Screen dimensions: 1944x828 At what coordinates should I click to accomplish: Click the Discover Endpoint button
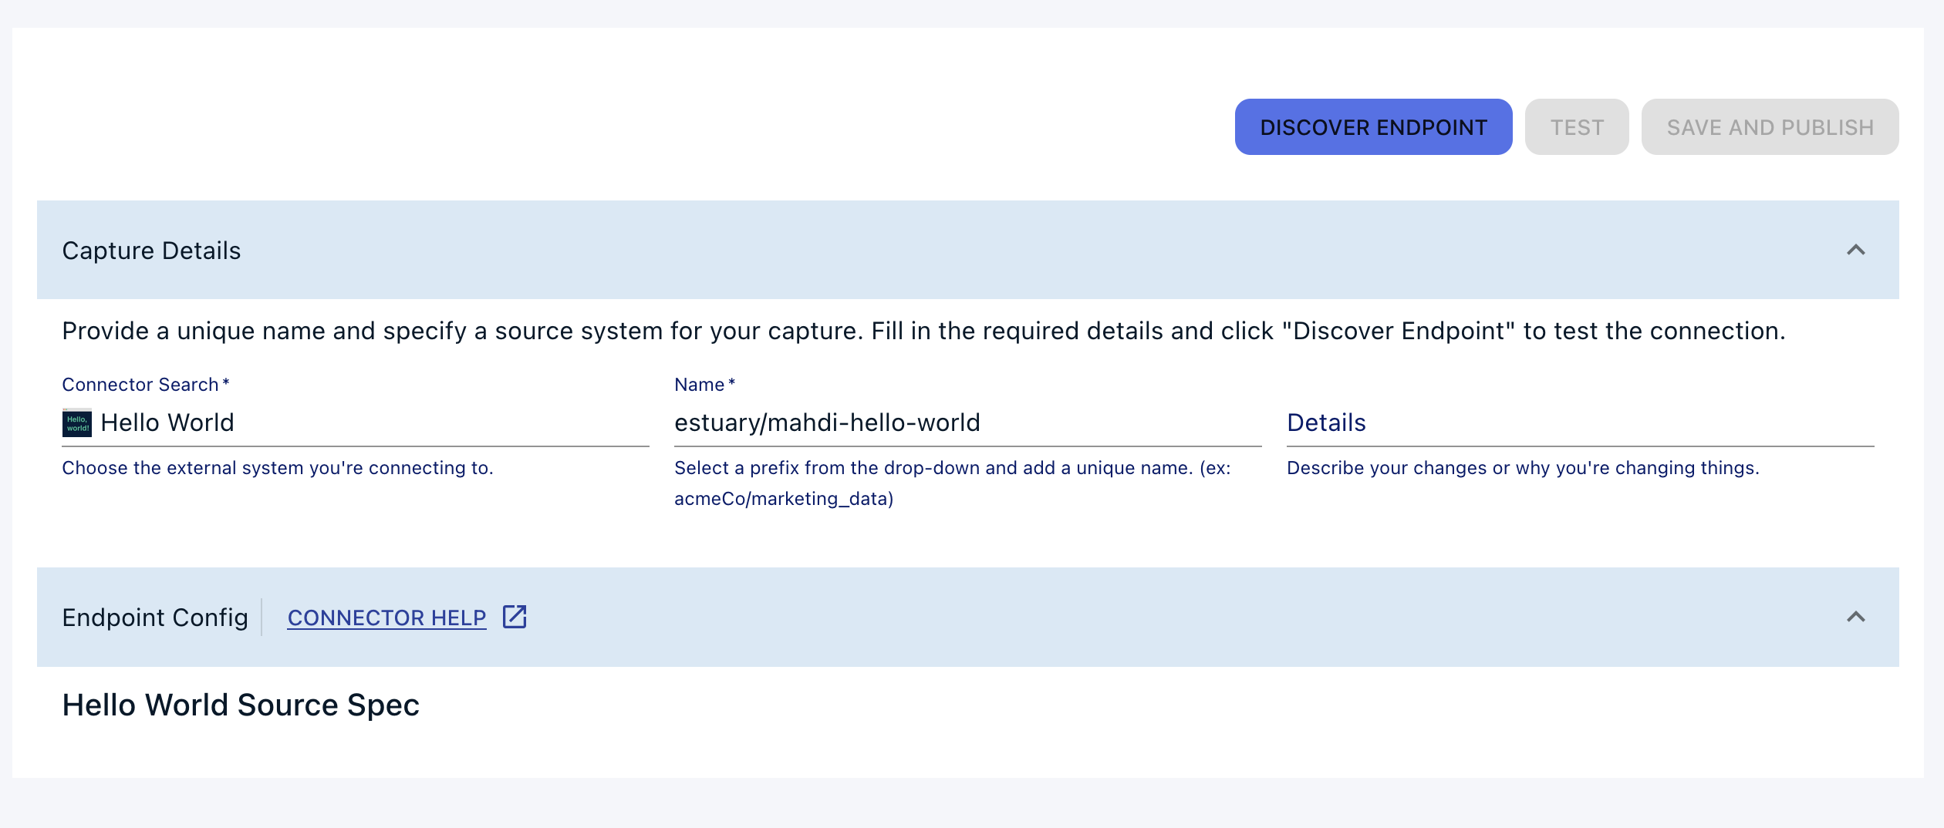pyautogui.click(x=1373, y=126)
